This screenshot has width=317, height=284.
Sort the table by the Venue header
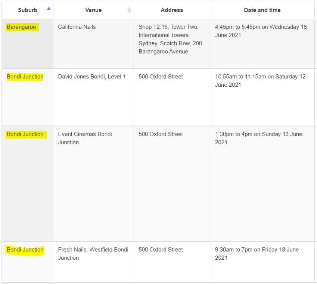(x=93, y=10)
